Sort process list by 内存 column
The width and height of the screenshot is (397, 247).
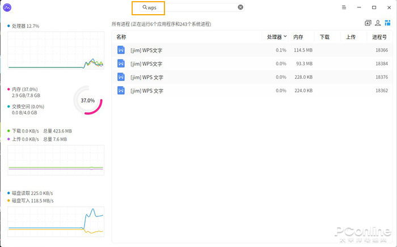click(x=298, y=37)
